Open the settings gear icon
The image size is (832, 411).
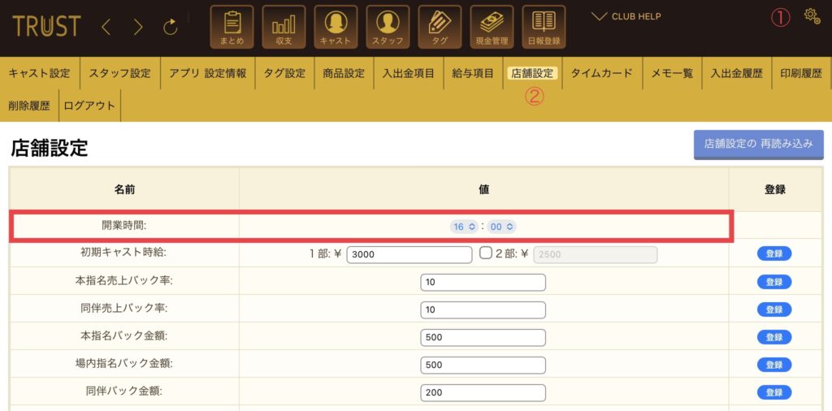[x=811, y=15]
